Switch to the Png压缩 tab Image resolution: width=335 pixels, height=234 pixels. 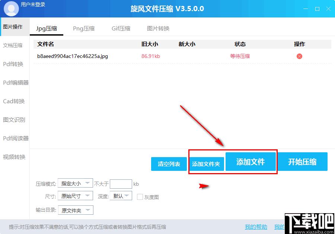(x=84, y=28)
